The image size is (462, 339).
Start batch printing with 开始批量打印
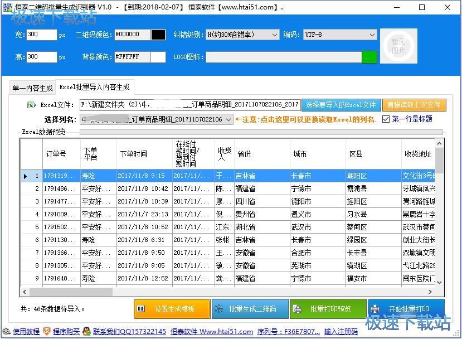[x=406, y=309]
